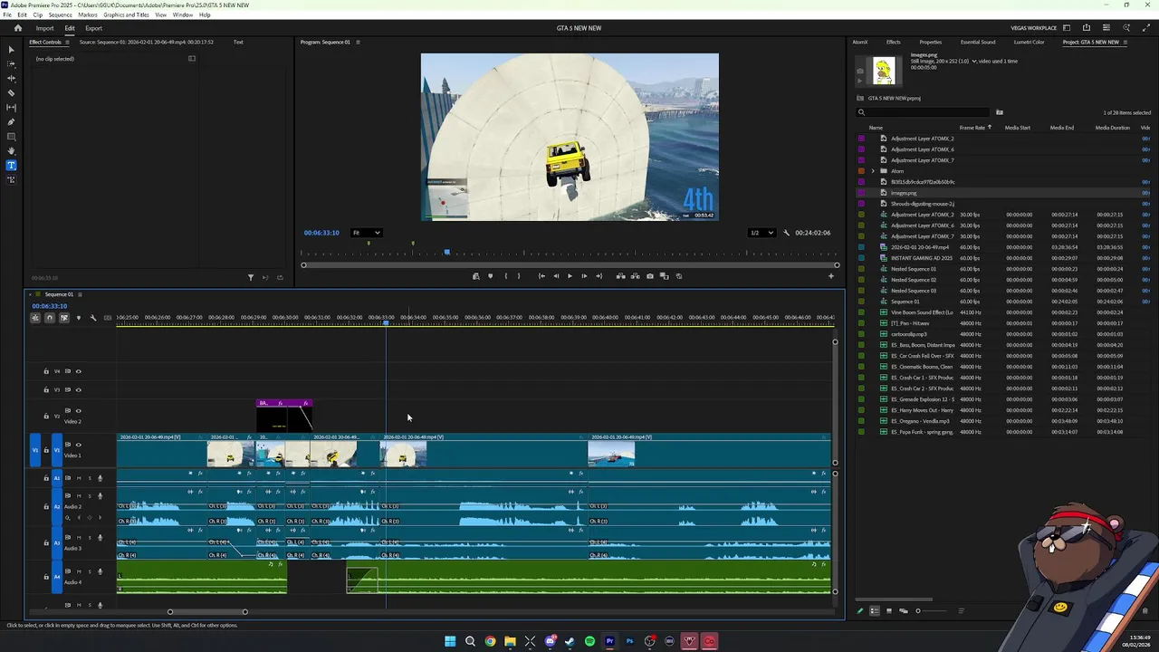
Task: Click the Lift button in Program monitor
Action: pos(620,276)
